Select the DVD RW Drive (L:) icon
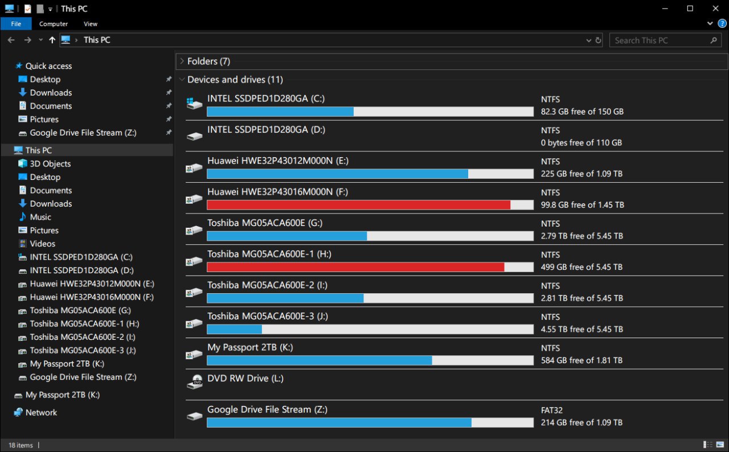This screenshot has height=452, width=729. click(x=195, y=383)
